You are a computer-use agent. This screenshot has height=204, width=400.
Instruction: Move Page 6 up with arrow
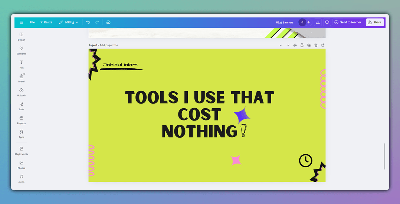(281, 45)
